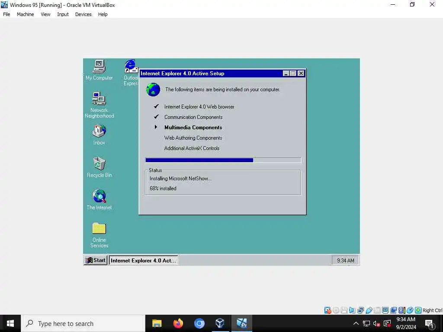Click the "Communication Components" item
The height and width of the screenshot is (332, 443).
pyautogui.click(x=193, y=117)
